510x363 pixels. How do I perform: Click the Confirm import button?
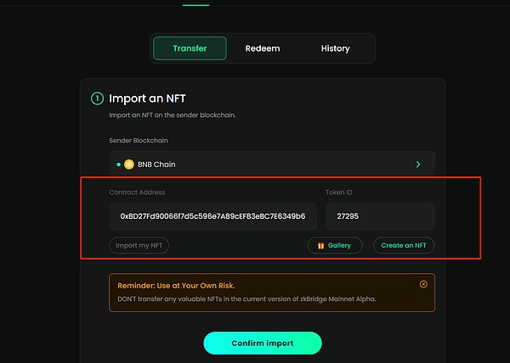262,343
